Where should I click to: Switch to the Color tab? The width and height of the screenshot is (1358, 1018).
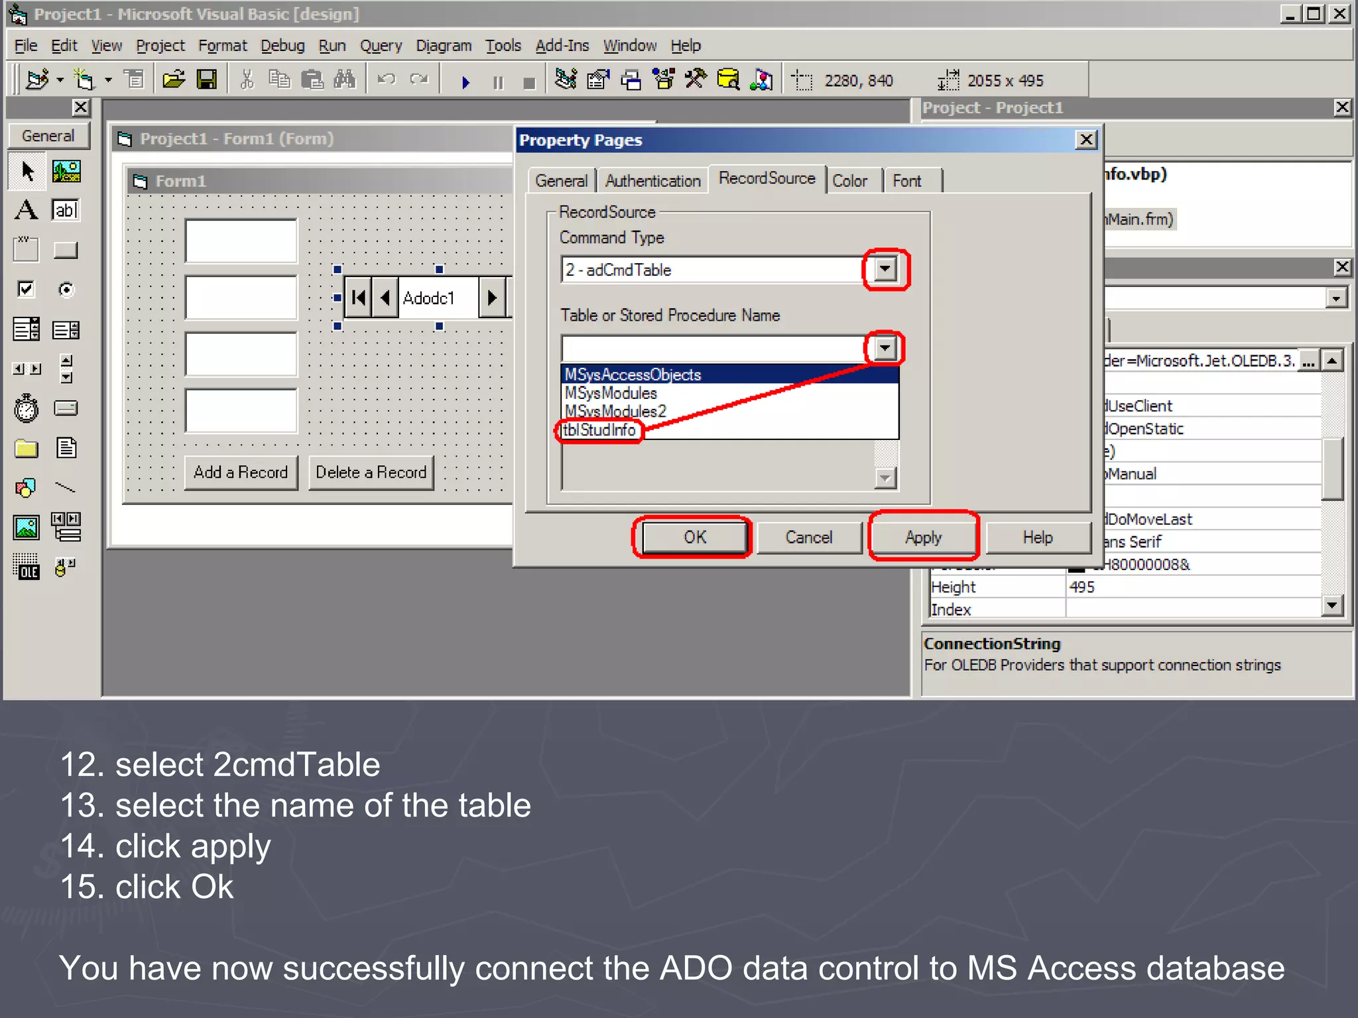click(850, 180)
